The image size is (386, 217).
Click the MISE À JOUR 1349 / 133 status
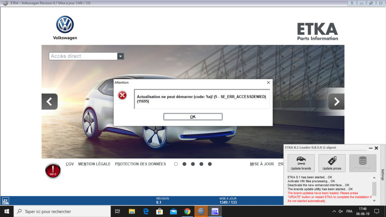228,200
